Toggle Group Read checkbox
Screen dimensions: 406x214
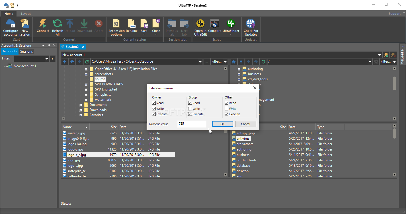coord(190,103)
